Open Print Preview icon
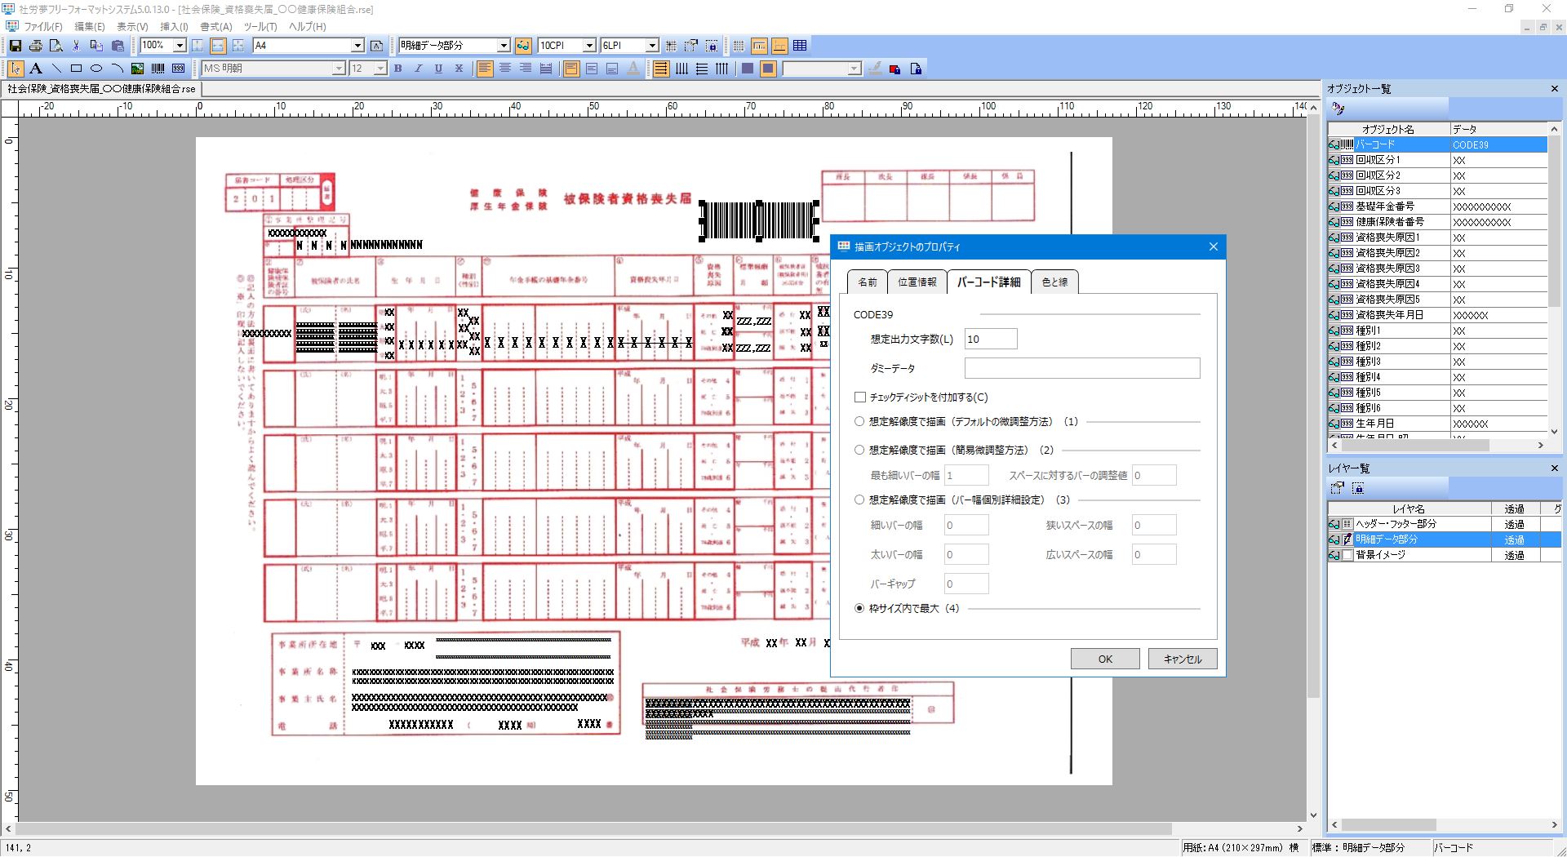 click(x=55, y=46)
